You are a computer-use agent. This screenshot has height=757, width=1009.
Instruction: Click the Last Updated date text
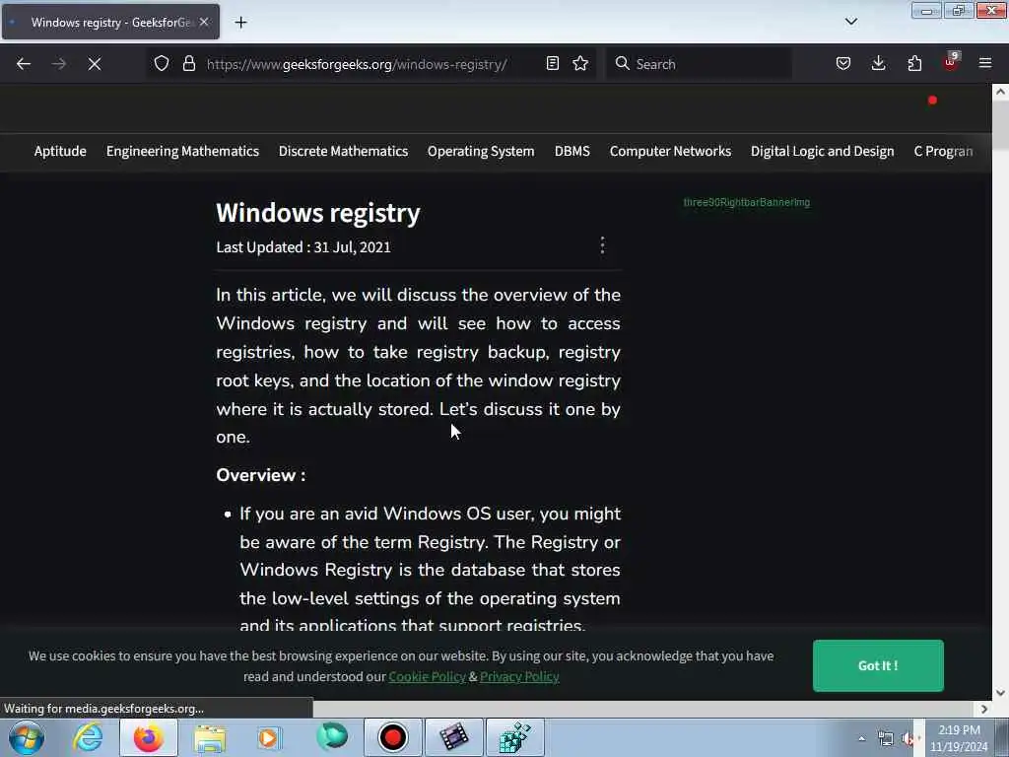[x=303, y=247]
